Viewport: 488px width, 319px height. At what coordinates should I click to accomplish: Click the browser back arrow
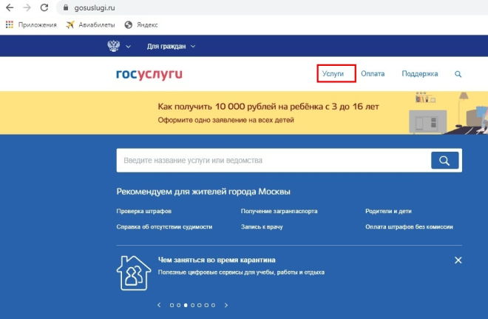10,7
